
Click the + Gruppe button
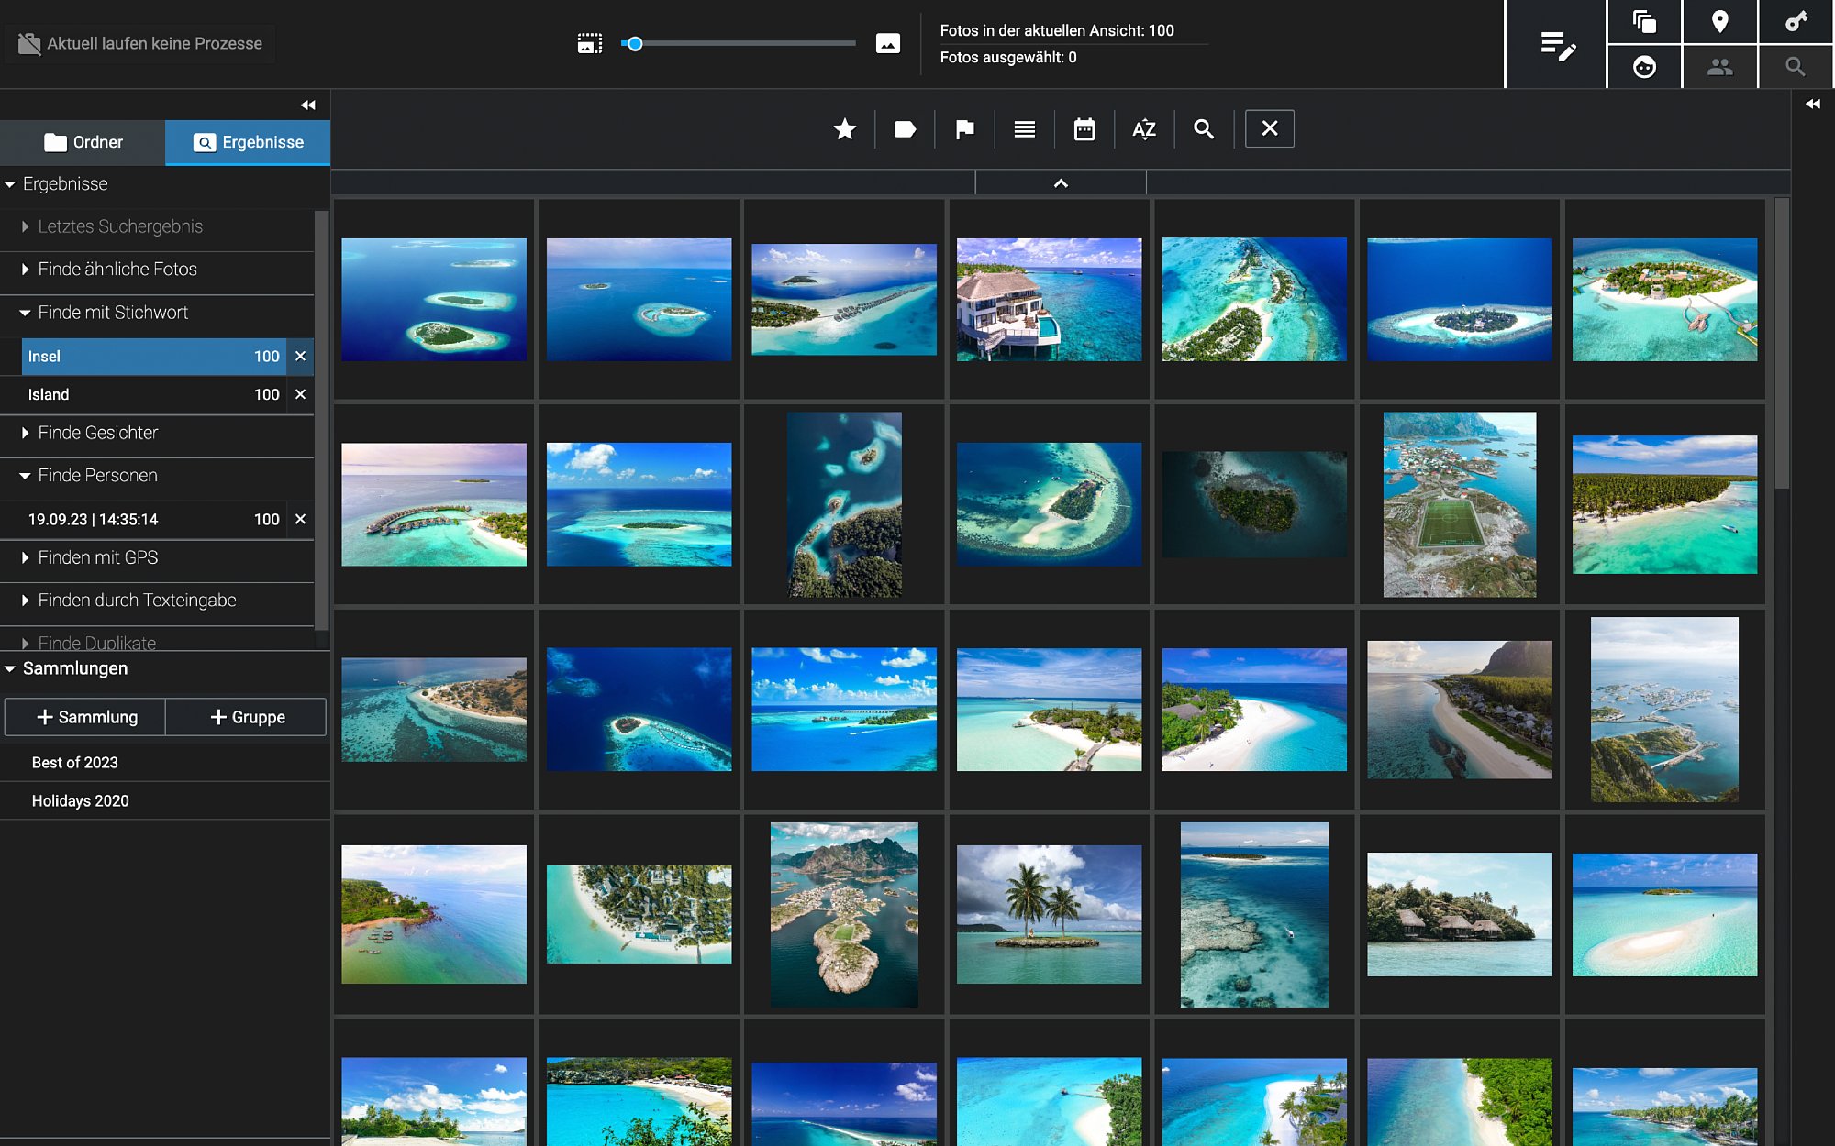pyautogui.click(x=246, y=717)
